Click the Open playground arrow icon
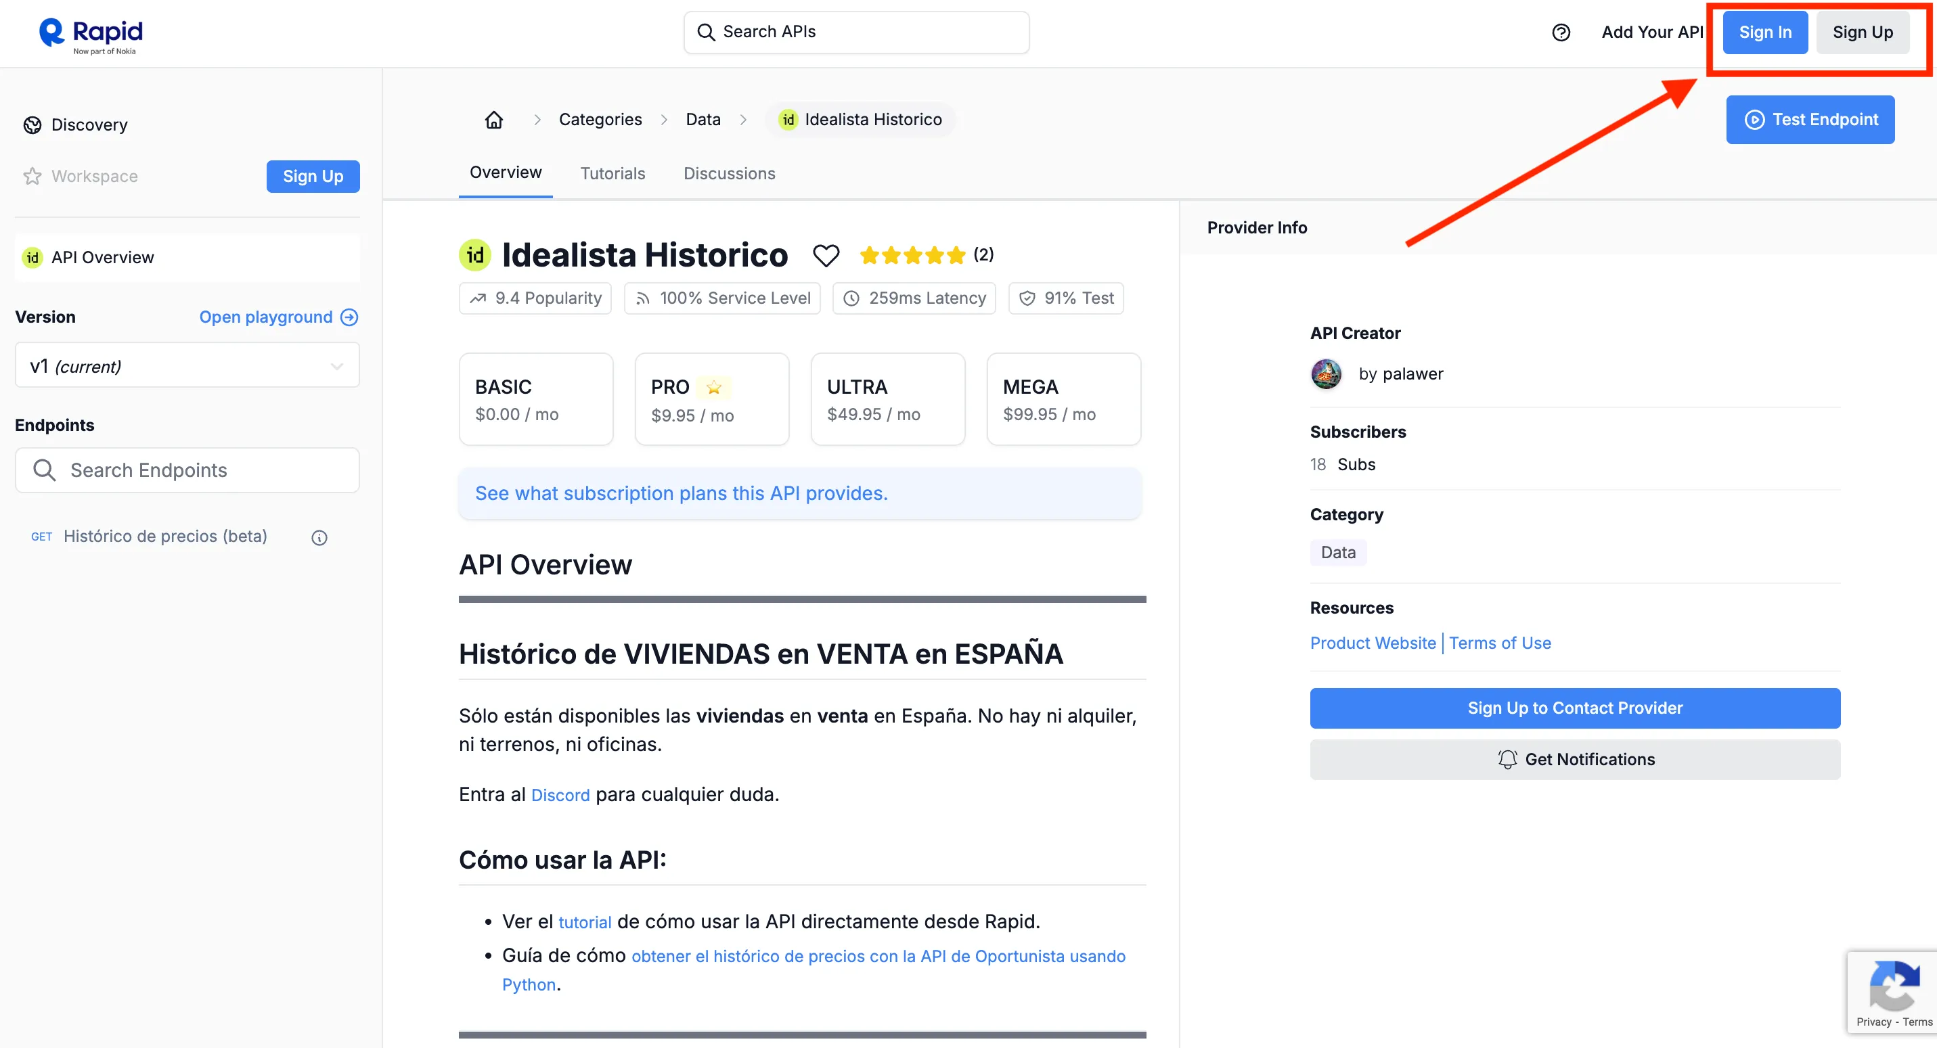 (x=349, y=317)
